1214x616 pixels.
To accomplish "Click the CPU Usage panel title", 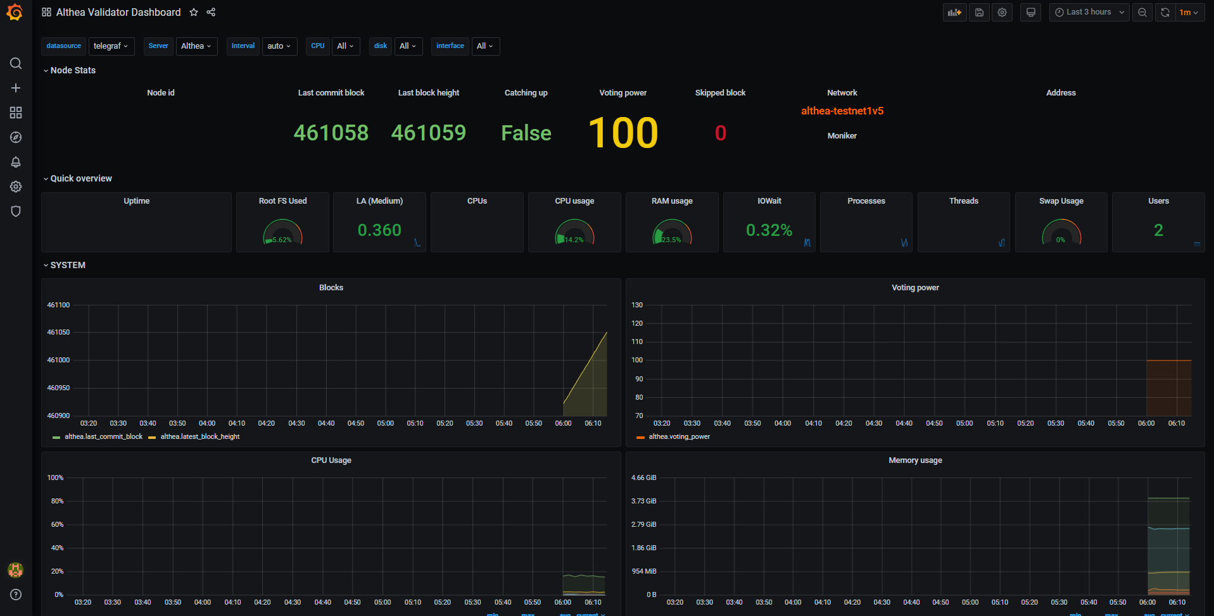I will pos(331,460).
